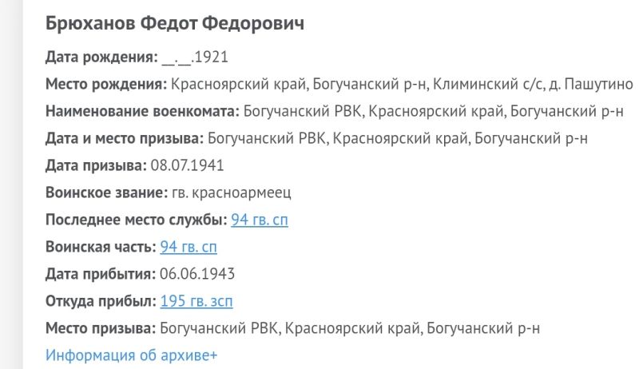Click the Последнее место службы label
639x369 pixels.
click(136, 220)
